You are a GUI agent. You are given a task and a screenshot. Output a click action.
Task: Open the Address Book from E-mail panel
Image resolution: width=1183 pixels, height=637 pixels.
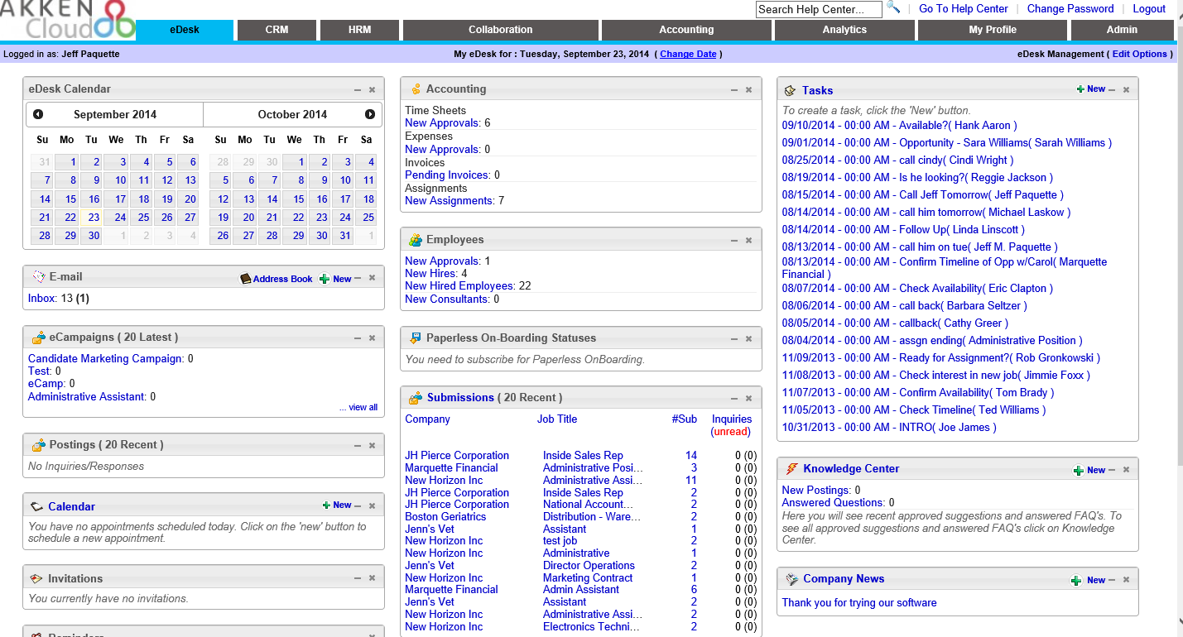(277, 279)
